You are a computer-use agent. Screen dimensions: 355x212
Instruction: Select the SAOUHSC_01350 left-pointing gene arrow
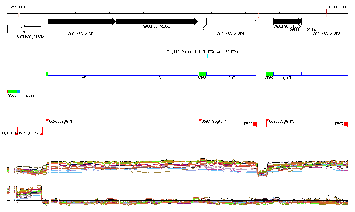tap(31, 29)
